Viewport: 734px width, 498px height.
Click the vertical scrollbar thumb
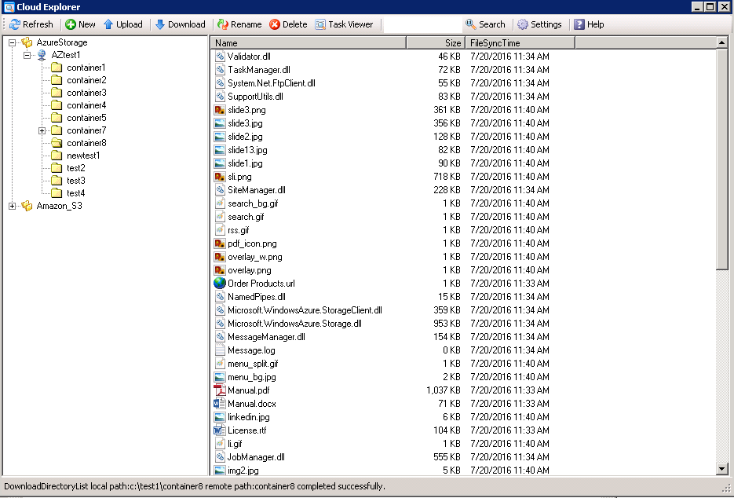pyautogui.click(x=722, y=159)
